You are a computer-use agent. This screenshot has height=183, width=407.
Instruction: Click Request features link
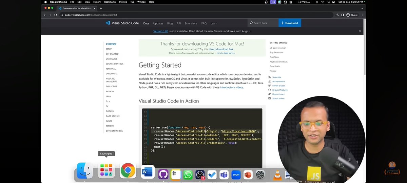coord(280,90)
